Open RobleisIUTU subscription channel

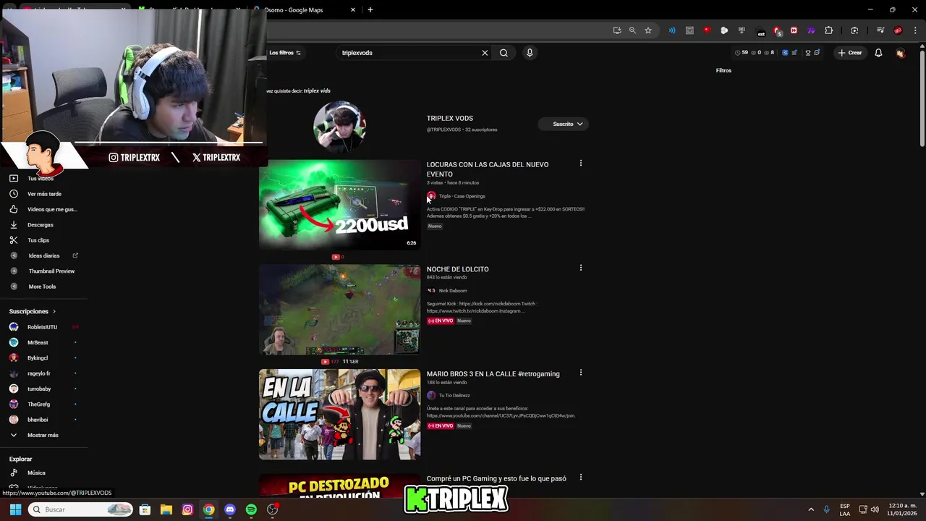pos(43,327)
